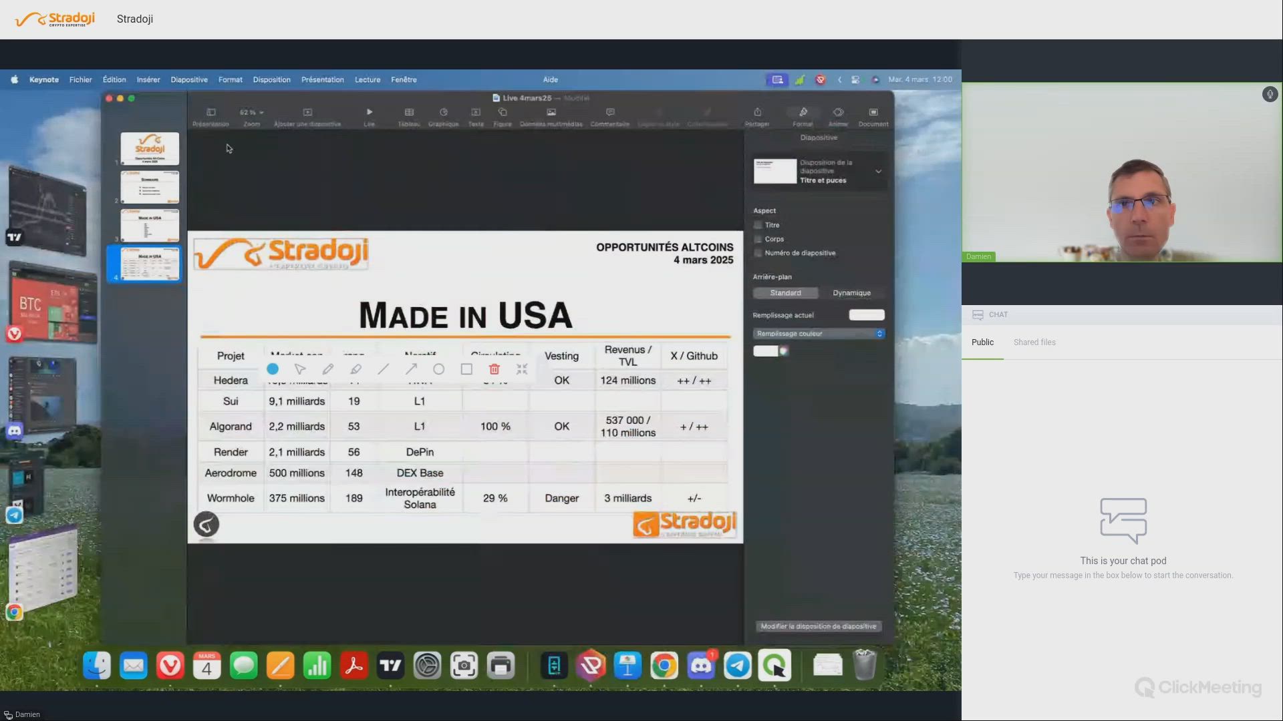Select the highlighter annotation tool

point(356,369)
